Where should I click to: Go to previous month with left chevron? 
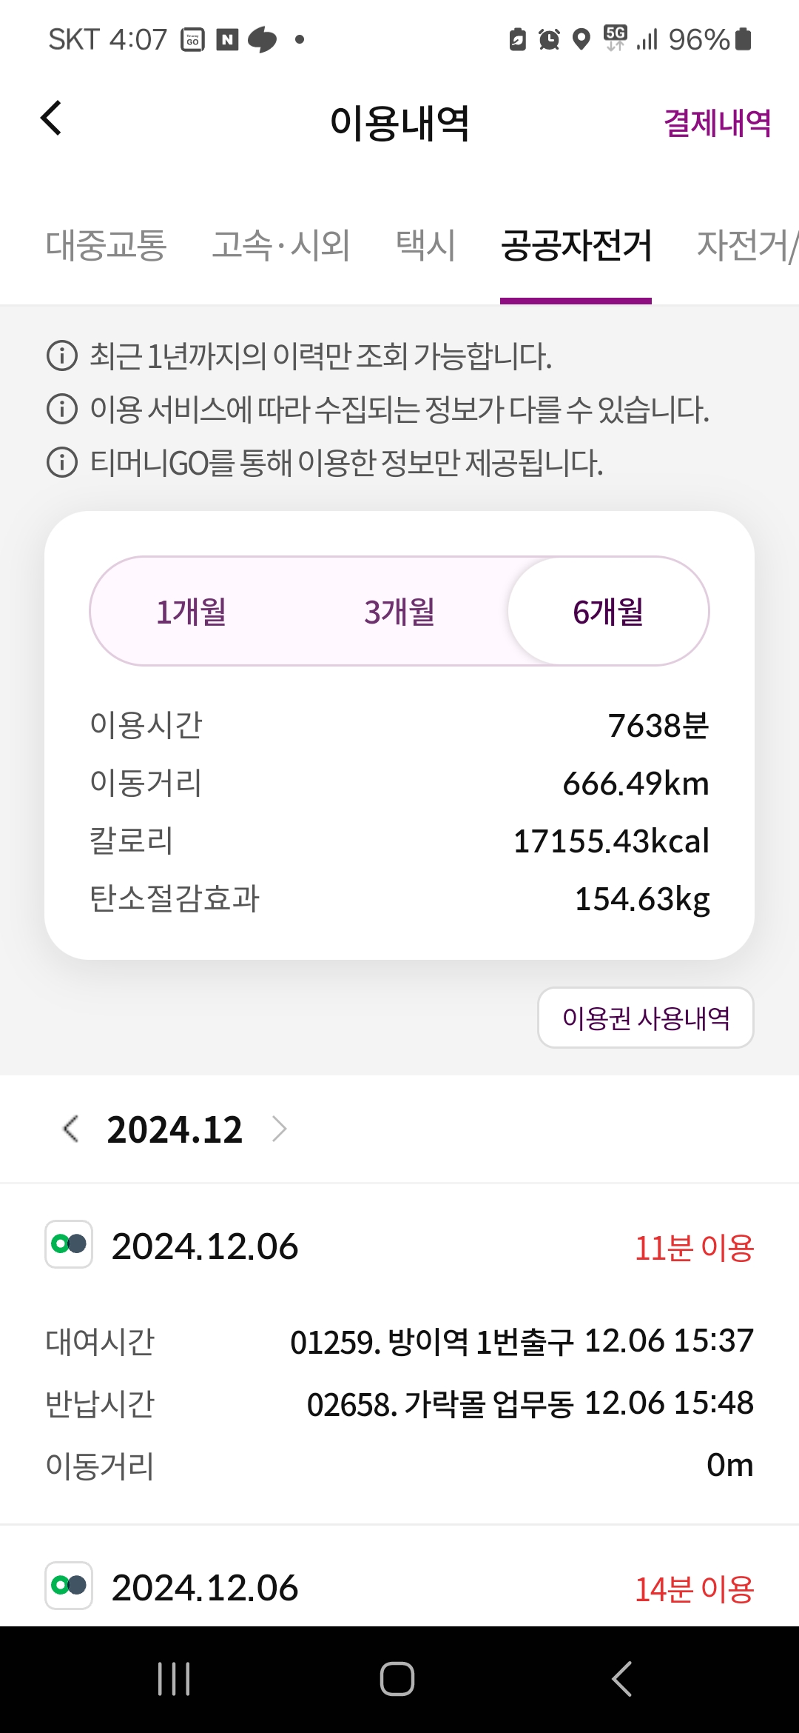(x=71, y=1129)
